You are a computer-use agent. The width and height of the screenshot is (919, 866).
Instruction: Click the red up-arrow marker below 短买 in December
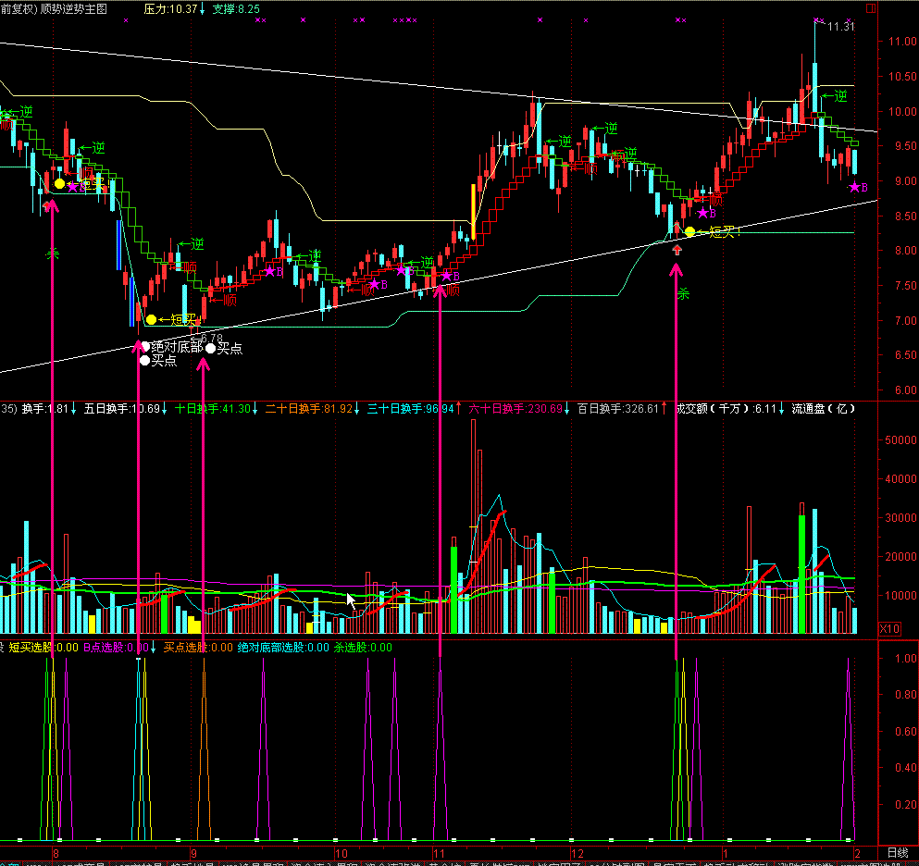tap(677, 250)
